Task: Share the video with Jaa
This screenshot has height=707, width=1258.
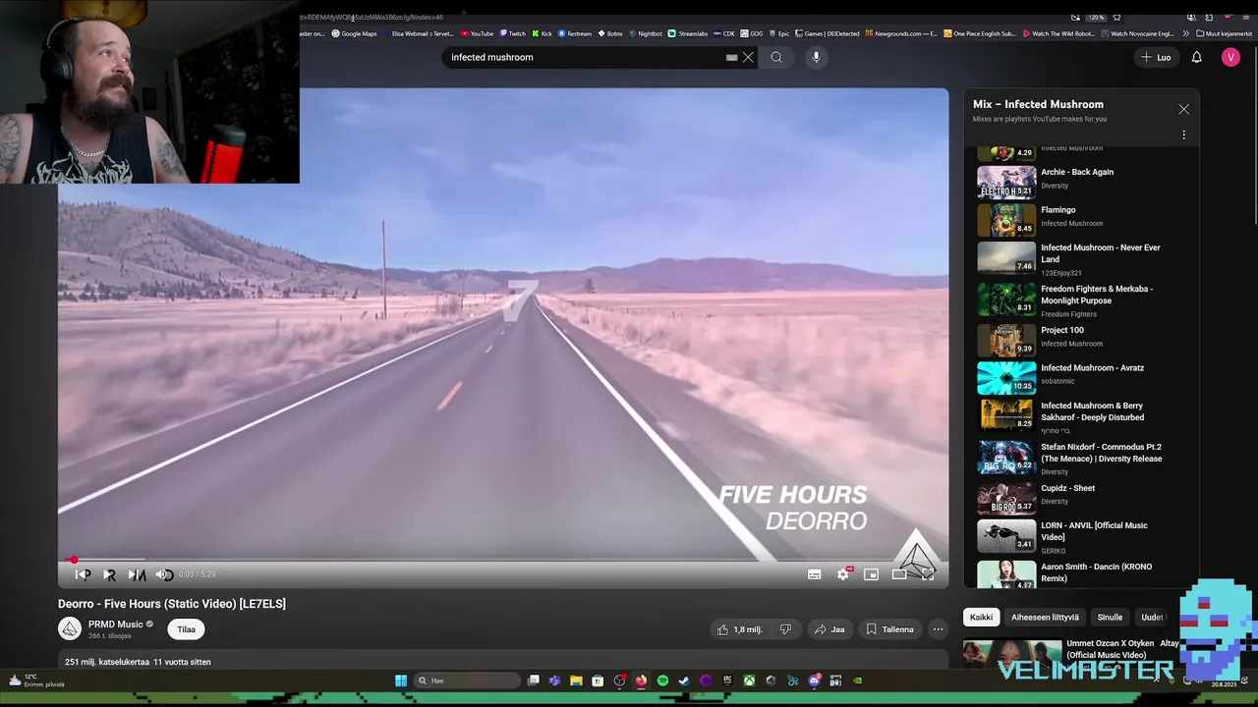Action: (829, 629)
